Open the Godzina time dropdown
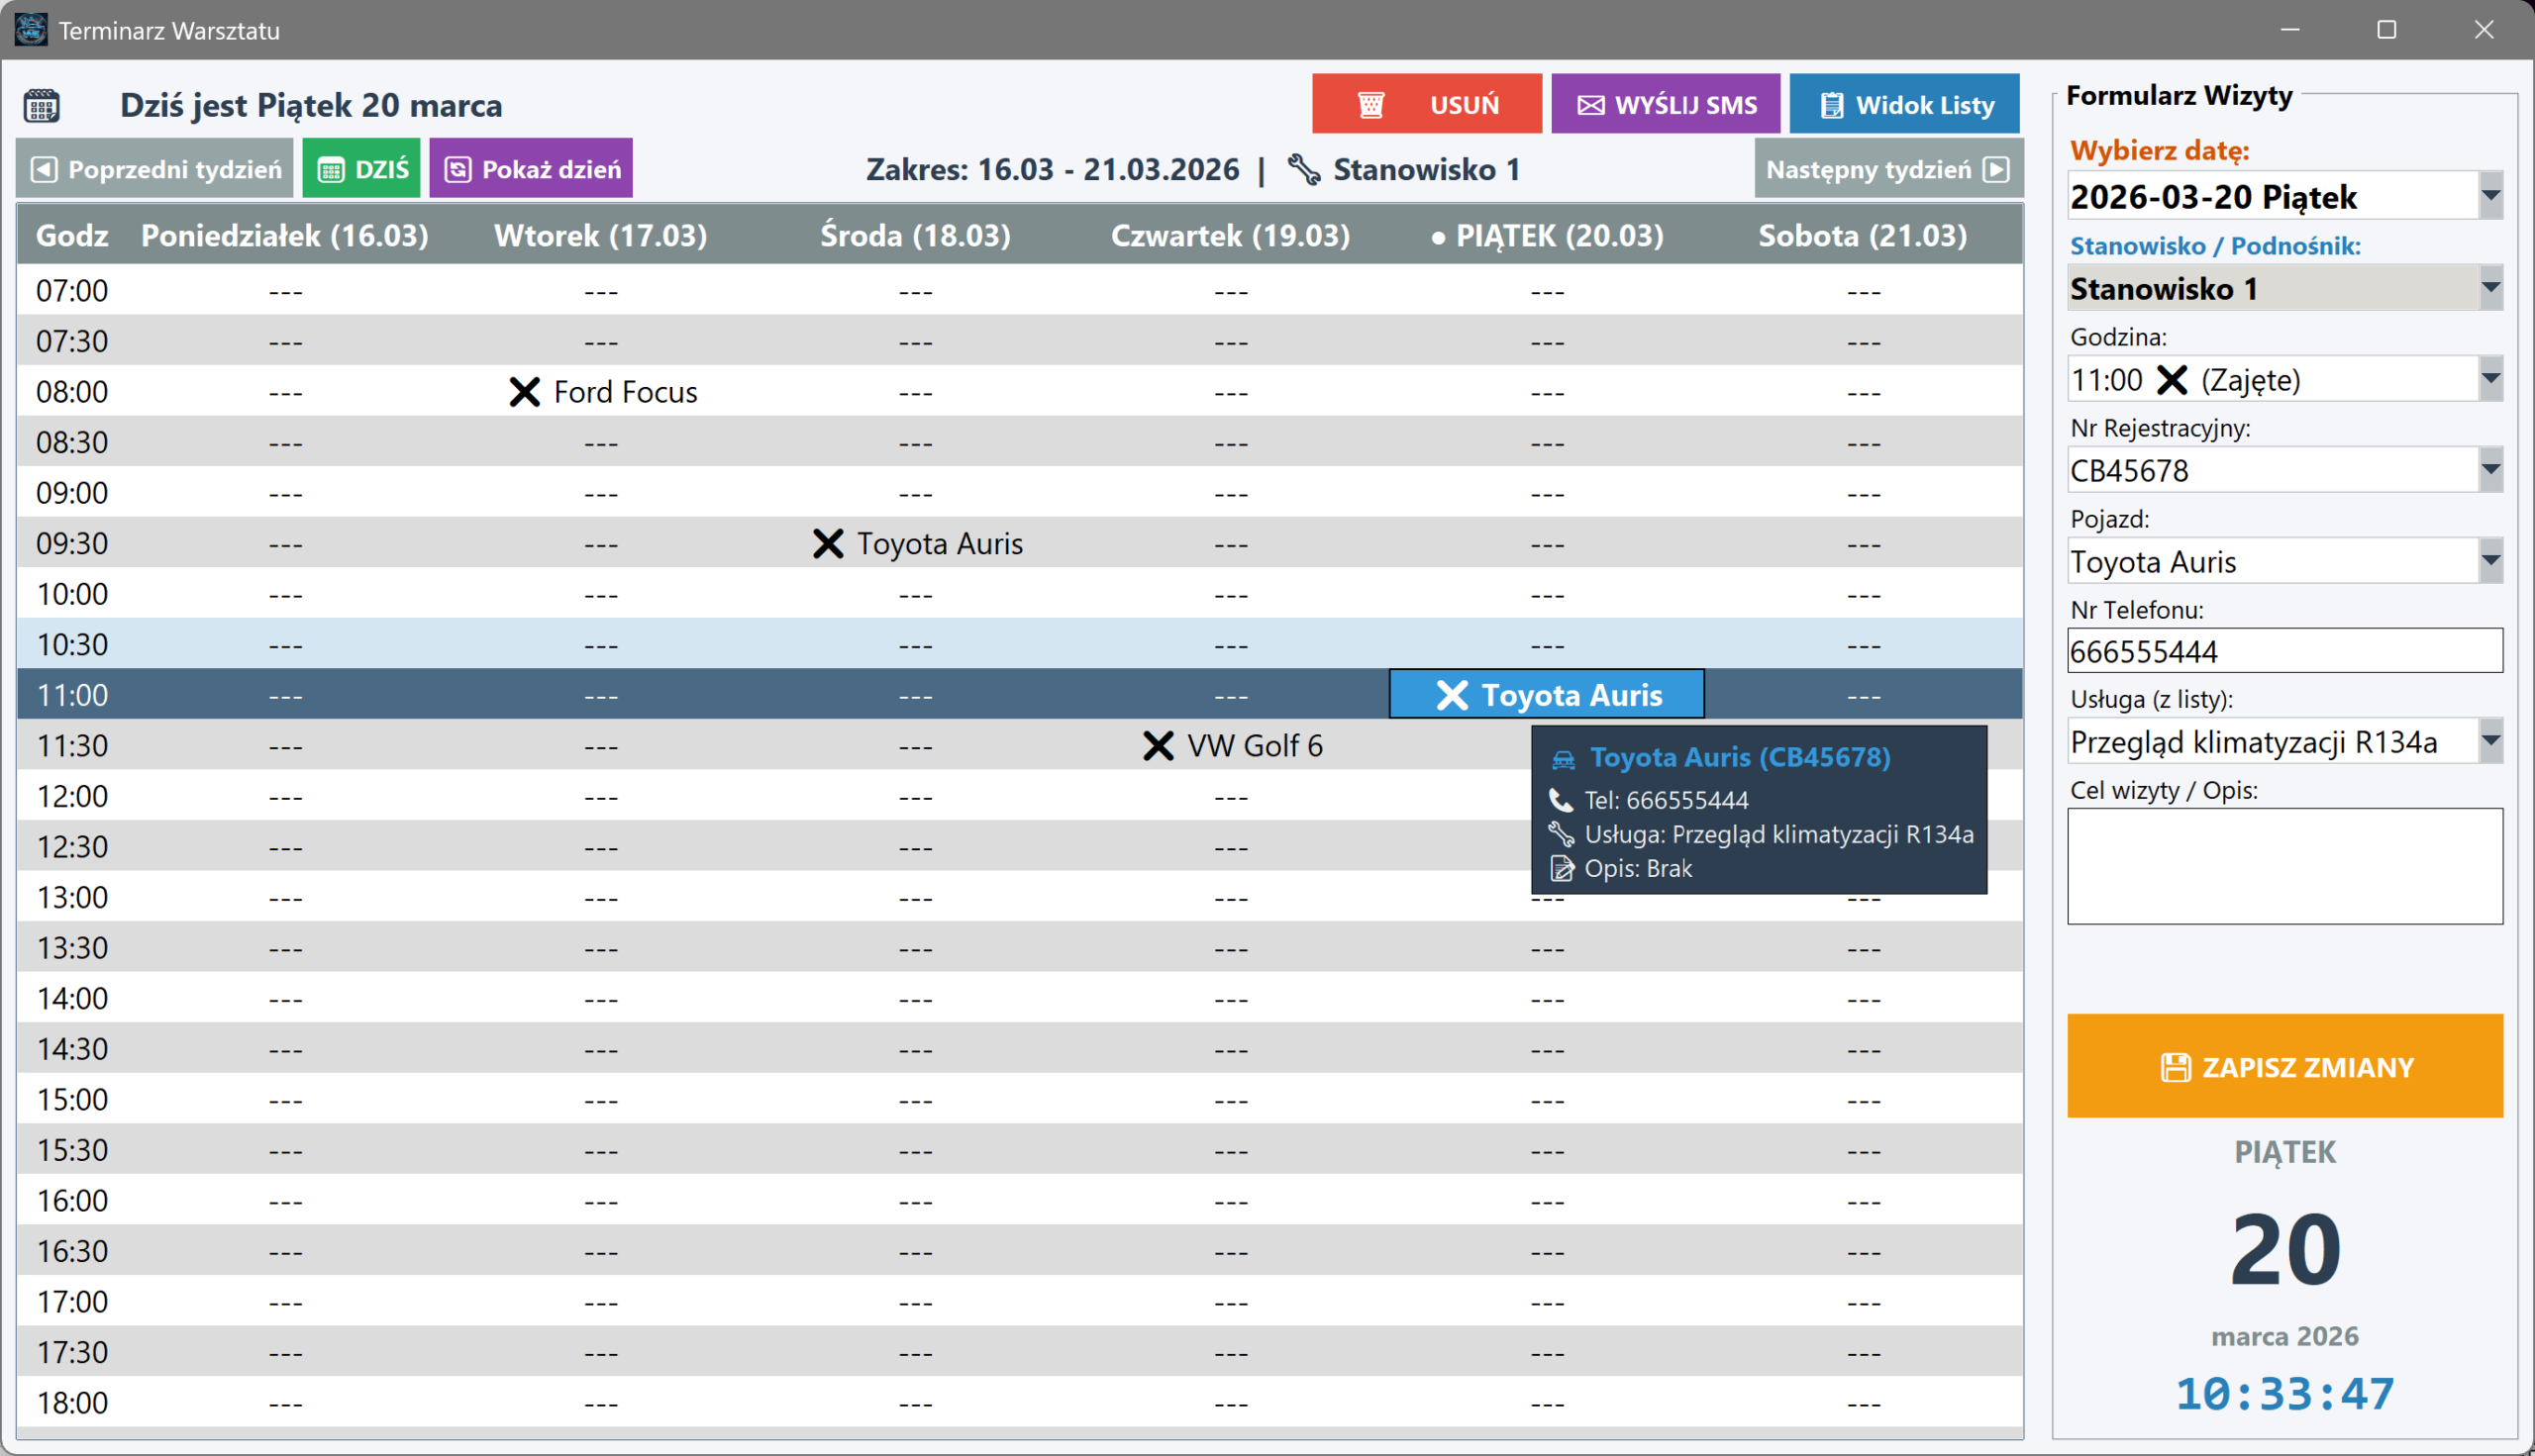2535x1456 pixels. [x=2490, y=379]
